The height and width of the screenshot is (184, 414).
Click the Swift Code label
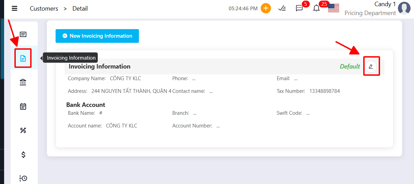pyautogui.click(x=289, y=113)
